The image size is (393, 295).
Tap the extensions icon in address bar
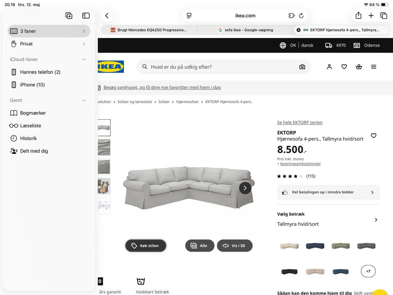pos(291,16)
